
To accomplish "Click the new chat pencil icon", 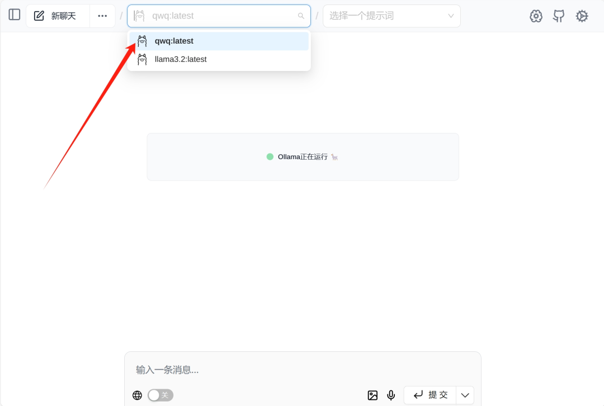I will (39, 15).
